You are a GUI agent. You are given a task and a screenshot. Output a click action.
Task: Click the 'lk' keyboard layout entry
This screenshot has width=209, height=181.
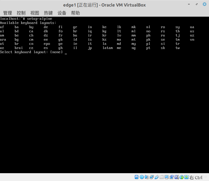[119, 27]
